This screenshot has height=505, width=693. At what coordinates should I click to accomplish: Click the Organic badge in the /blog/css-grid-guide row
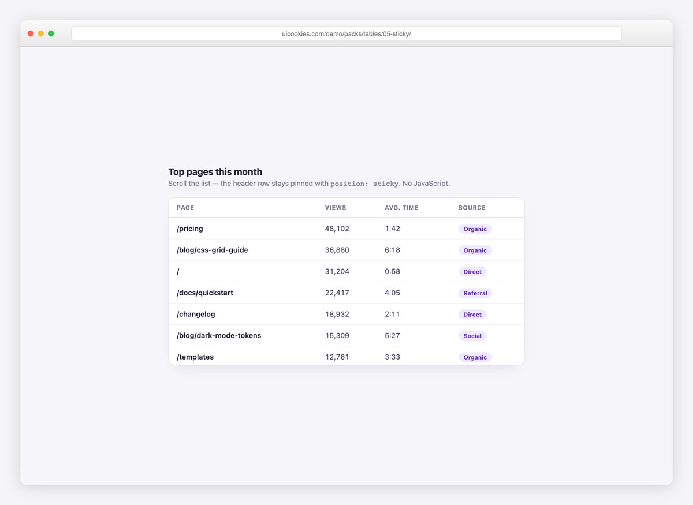click(x=475, y=250)
